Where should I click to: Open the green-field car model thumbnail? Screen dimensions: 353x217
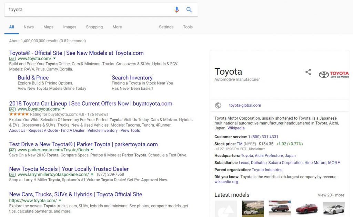(x=253, y=209)
